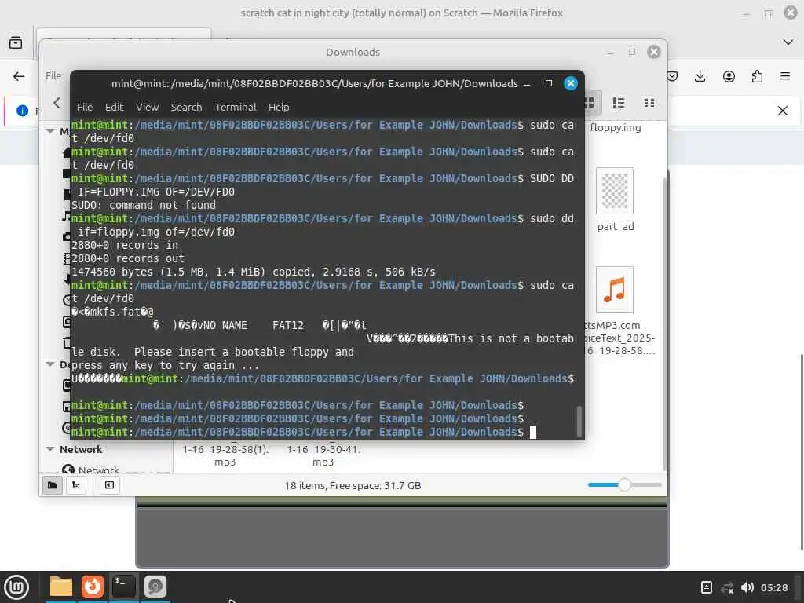Click the Downloads window vertical scrollbar
804x603 pixels.
click(665, 323)
